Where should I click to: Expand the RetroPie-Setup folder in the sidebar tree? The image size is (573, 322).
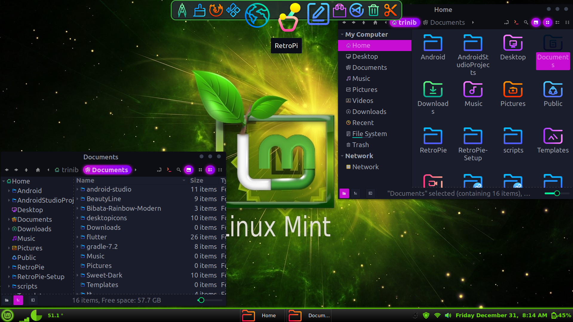point(9,277)
